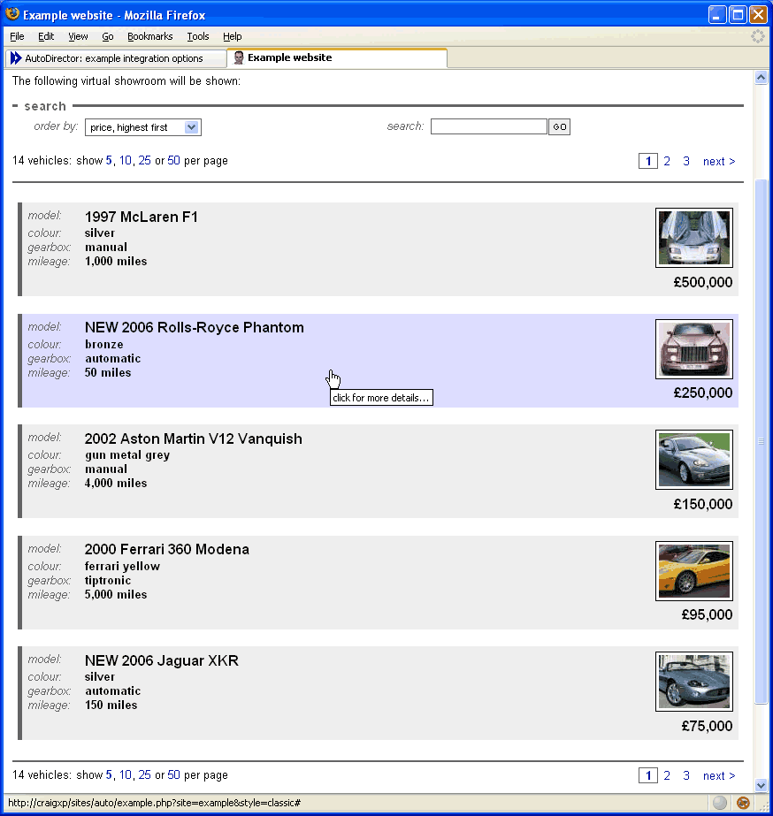The image size is (773, 816).
Task: Switch to the AutoDirector example integration options tab
Action: [x=116, y=58]
